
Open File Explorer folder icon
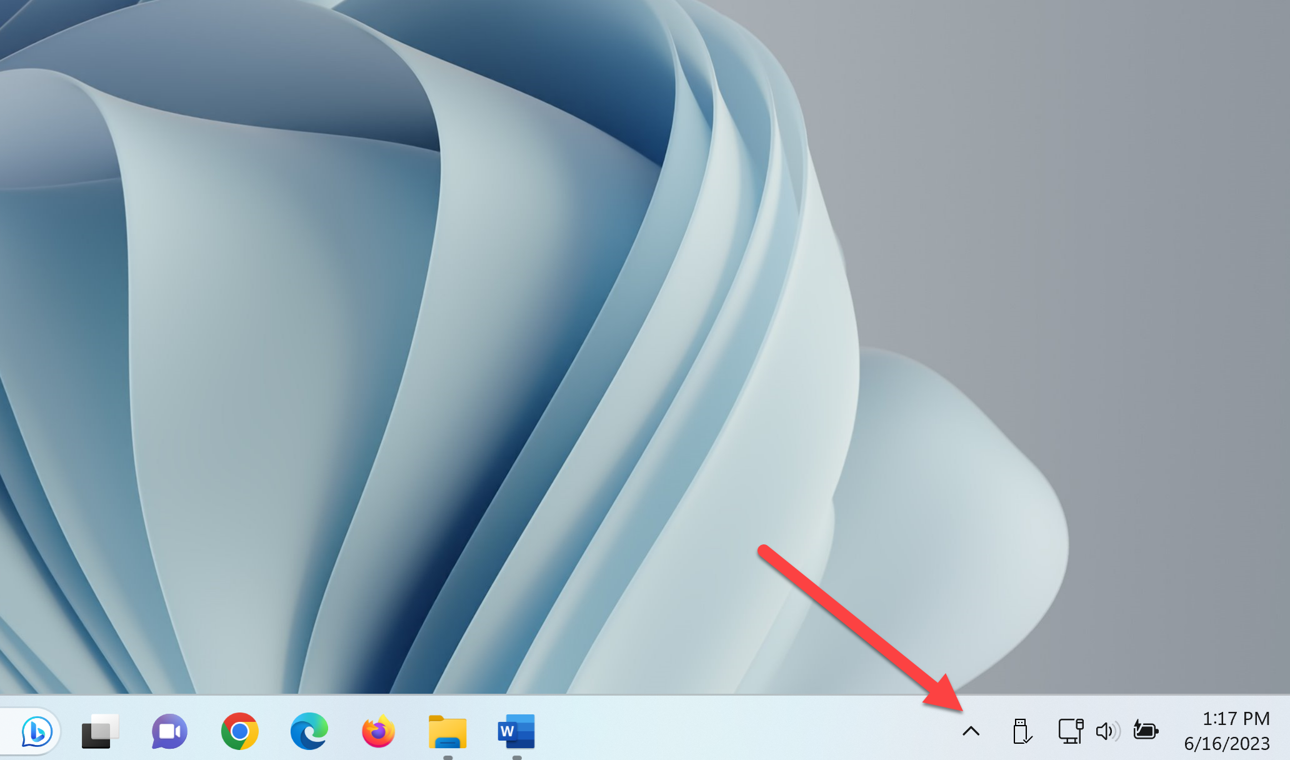[447, 731]
